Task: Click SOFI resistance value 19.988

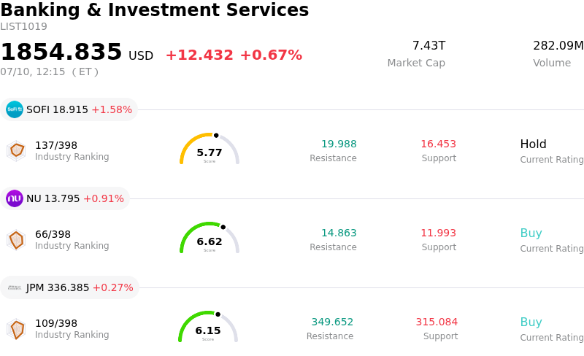Action: click(x=339, y=144)
